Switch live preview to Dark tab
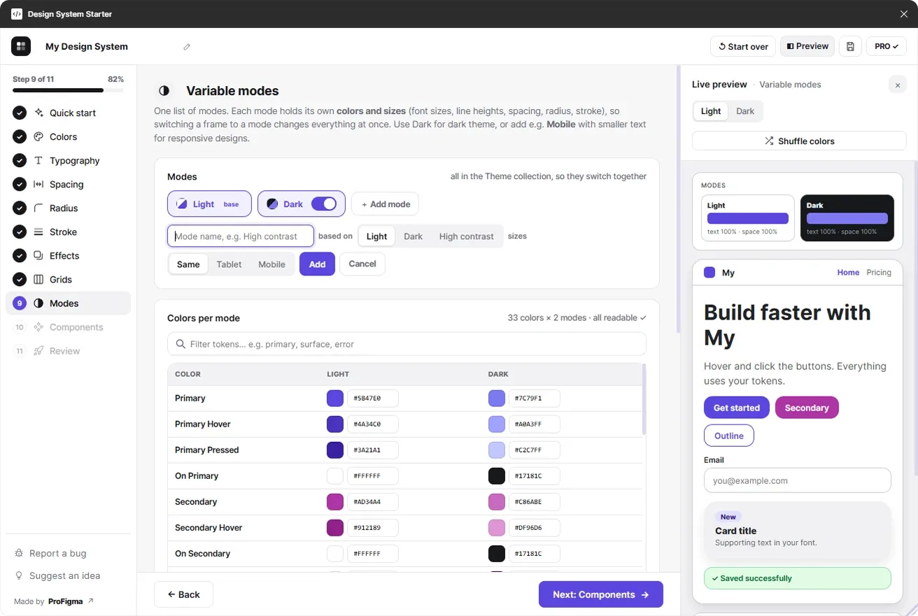Viewport: 918px width, 616px height. click(745, 111)
